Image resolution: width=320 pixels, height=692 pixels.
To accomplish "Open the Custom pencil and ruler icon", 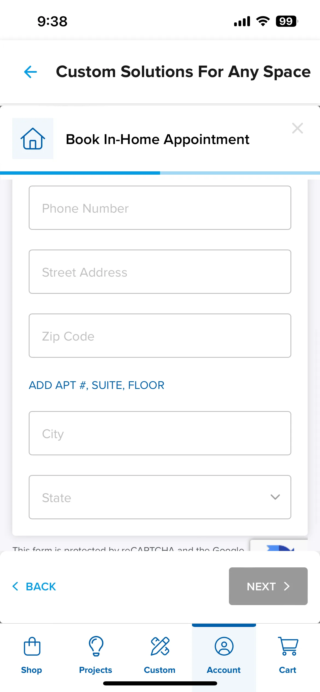I will pos(160,646).
